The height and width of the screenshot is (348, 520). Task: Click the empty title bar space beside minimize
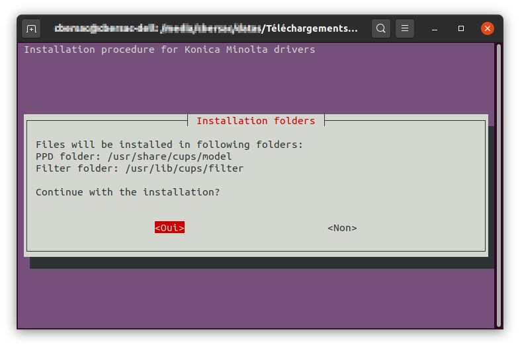pyautogui.click(x=421, y=28)
